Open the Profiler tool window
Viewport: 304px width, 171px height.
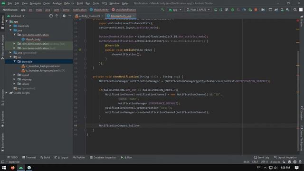click(x=79, y=157)
